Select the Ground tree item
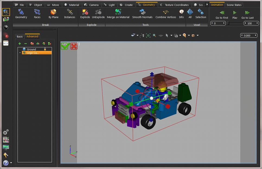 31,49
